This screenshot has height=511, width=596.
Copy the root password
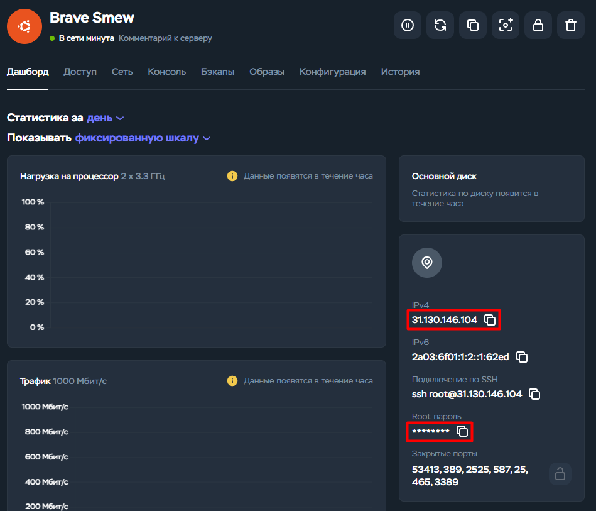462,431
